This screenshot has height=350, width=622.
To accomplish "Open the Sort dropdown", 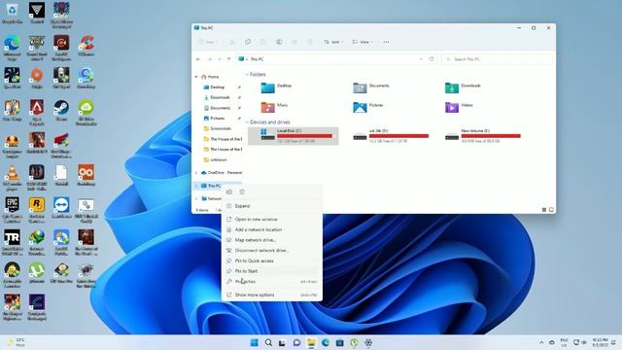I will [333, 42].
